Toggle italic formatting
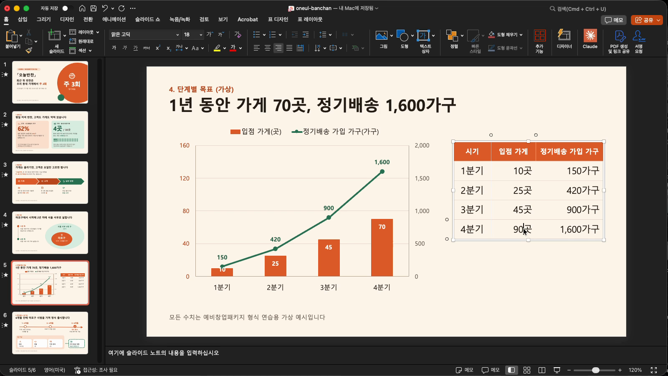 point(125,48)
